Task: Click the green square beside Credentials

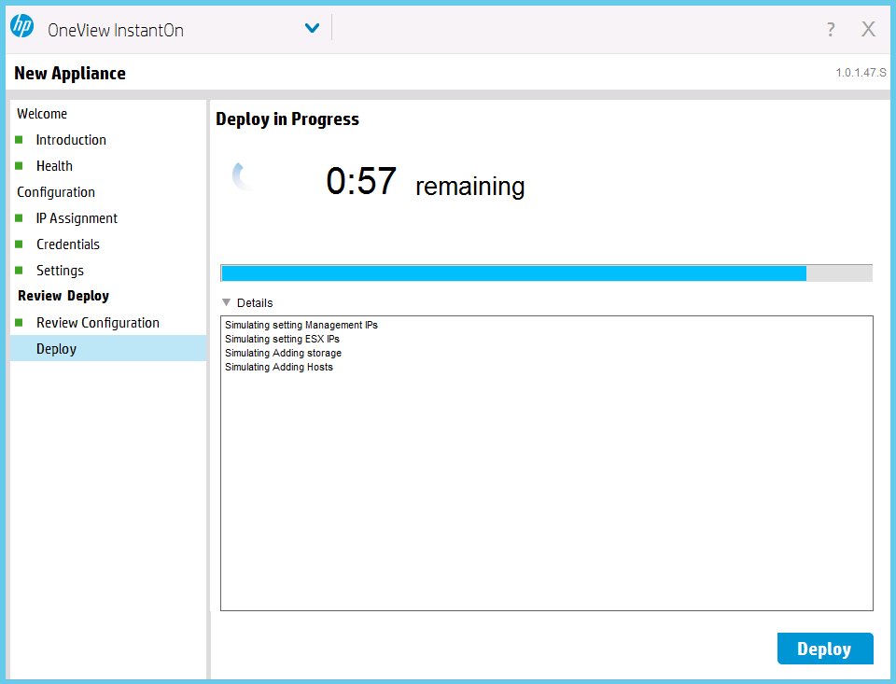Action: tap(19, 244)
